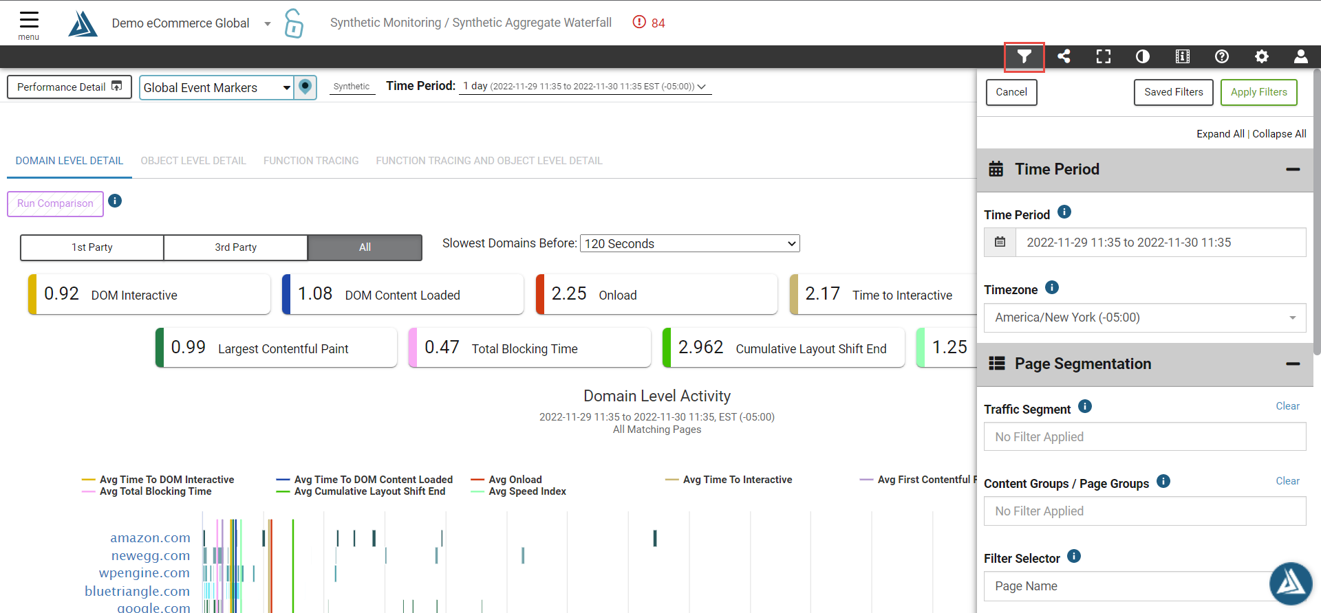Click Collapse All link
The height and width of the screenshot is (613, 1321).
click(x=1279, y=134)
